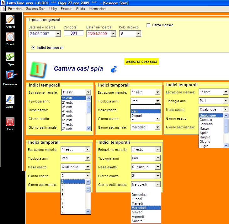This screenshot has width=229, height=224.
Task: Open Mese esatto dropdown in bottom-middle panel
Action: coord(158,167)
